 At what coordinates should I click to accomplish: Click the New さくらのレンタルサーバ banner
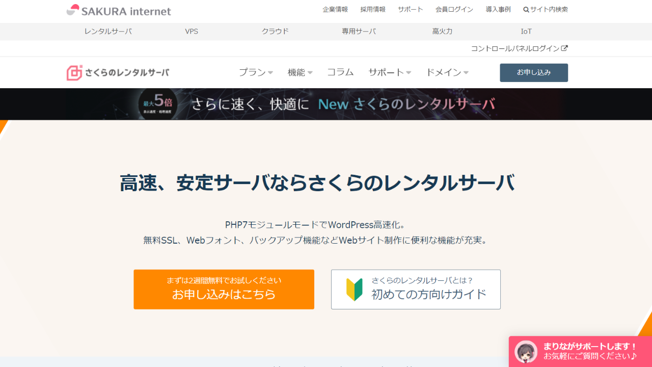click(326, 104)
